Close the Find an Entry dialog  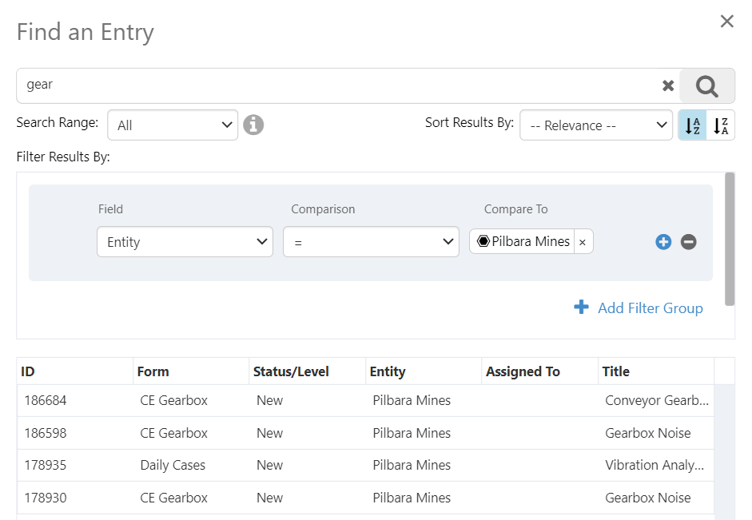(x=726, y=22)
